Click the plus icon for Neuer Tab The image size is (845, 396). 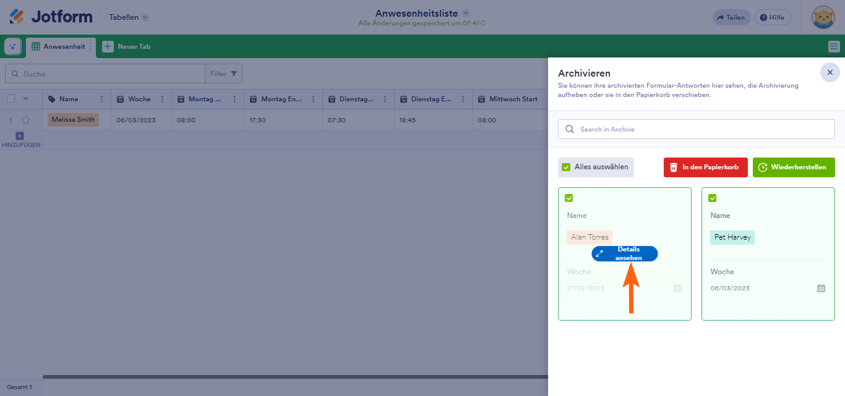[108, 46]
